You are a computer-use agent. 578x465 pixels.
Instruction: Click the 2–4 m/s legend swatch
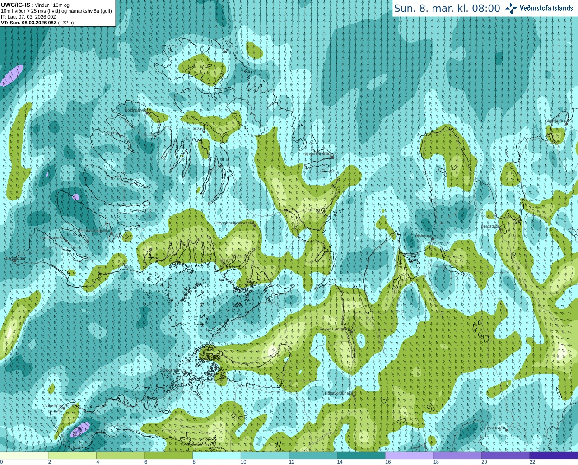point(72,456)
